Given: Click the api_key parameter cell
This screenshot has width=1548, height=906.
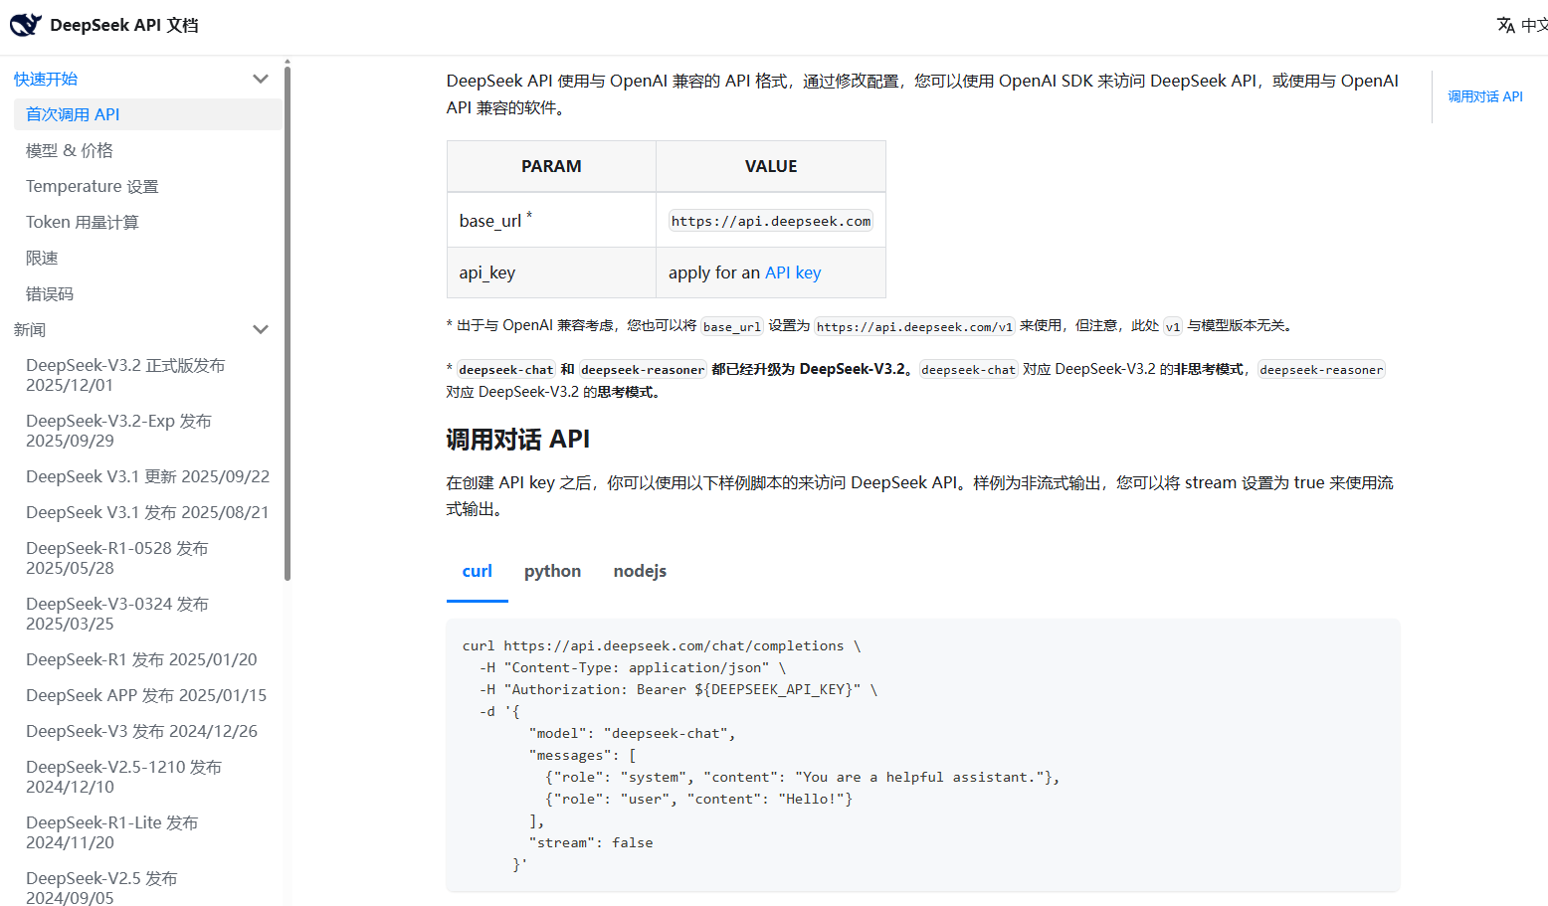Looking at the screenshot, I should pos(551,272).
